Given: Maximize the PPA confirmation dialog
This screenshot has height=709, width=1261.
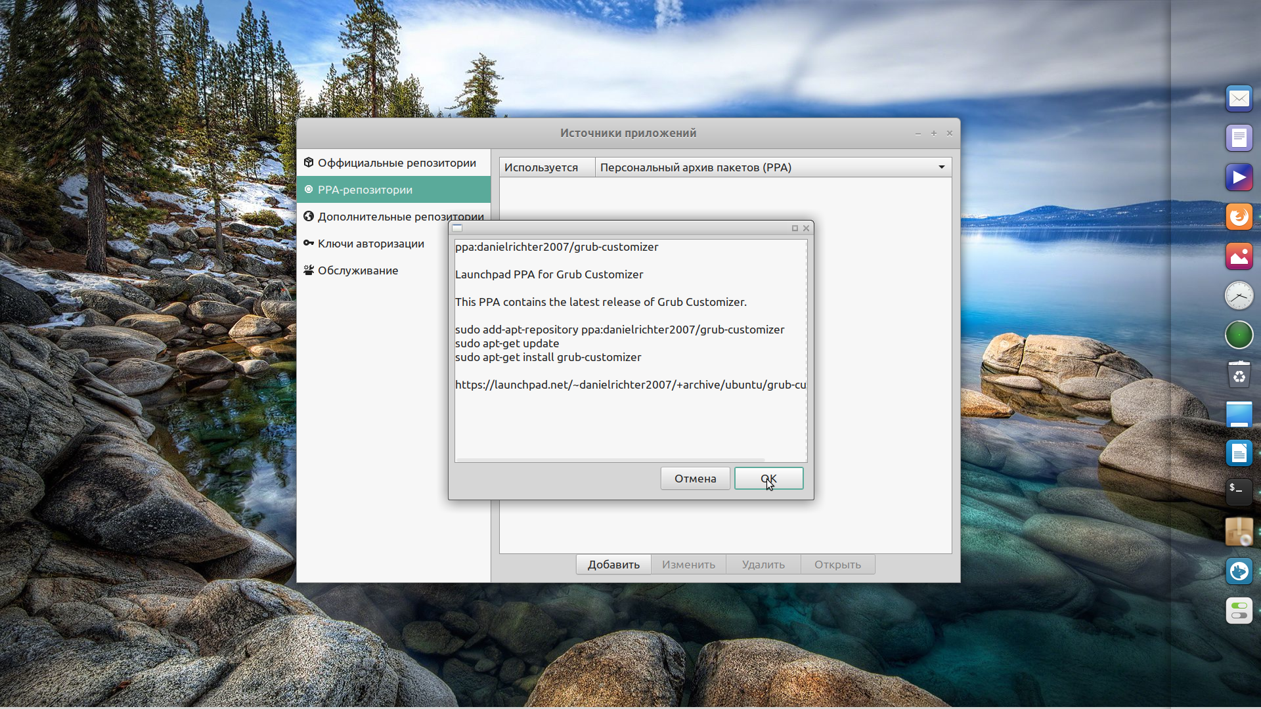Looking at the screenshot, I should click(x=795, y=228).
